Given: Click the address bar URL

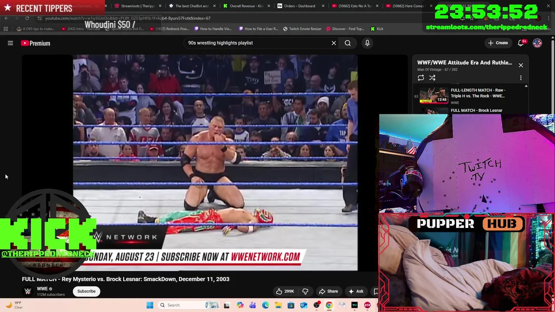Looking at the screenshot, I should [x=127, y=18].
